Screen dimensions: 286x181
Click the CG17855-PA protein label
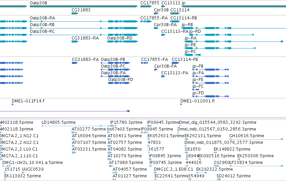click(x=155, y=60)
